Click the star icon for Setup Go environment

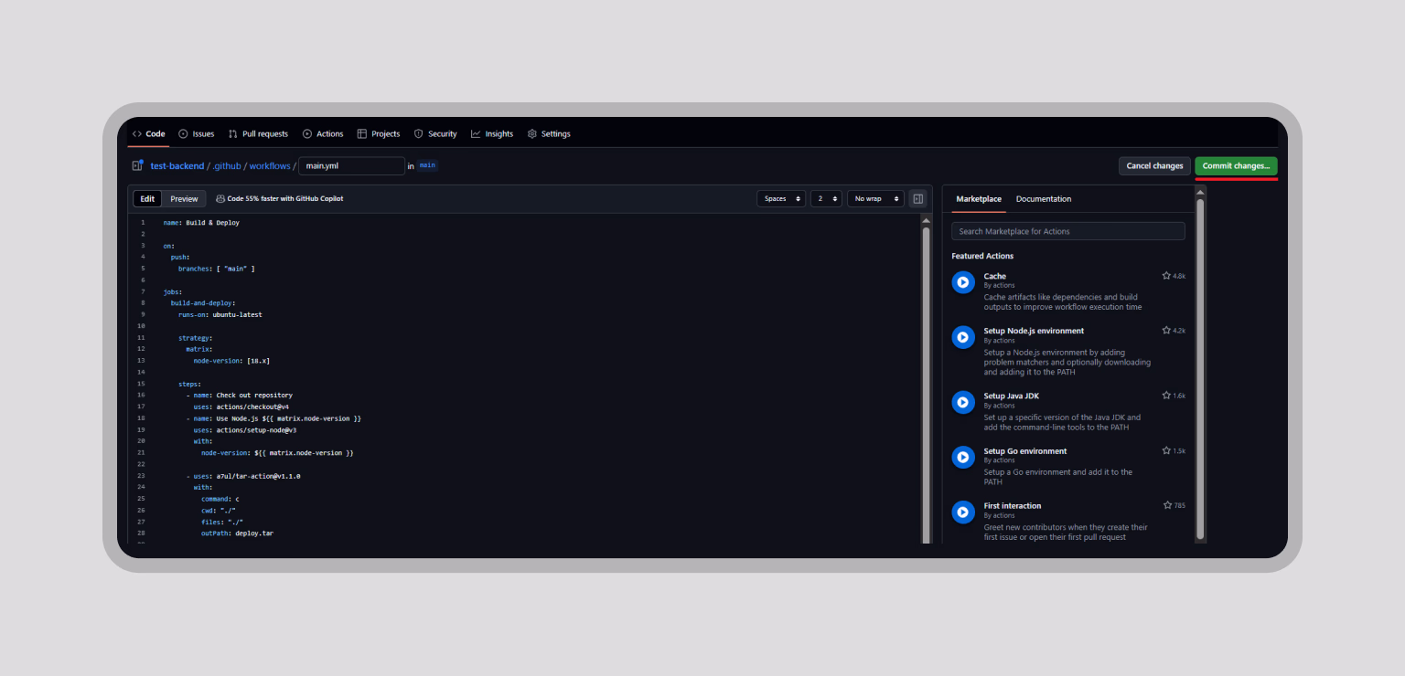[1166, 450]
